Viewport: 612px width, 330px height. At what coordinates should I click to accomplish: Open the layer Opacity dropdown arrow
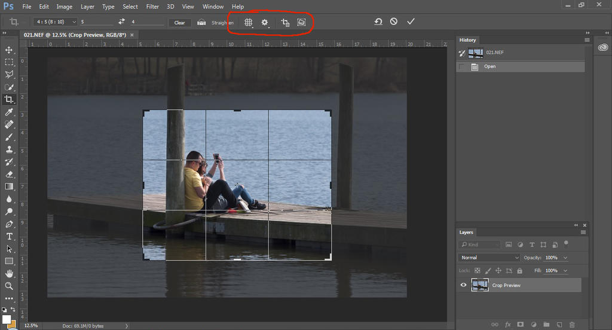(565, 258)
